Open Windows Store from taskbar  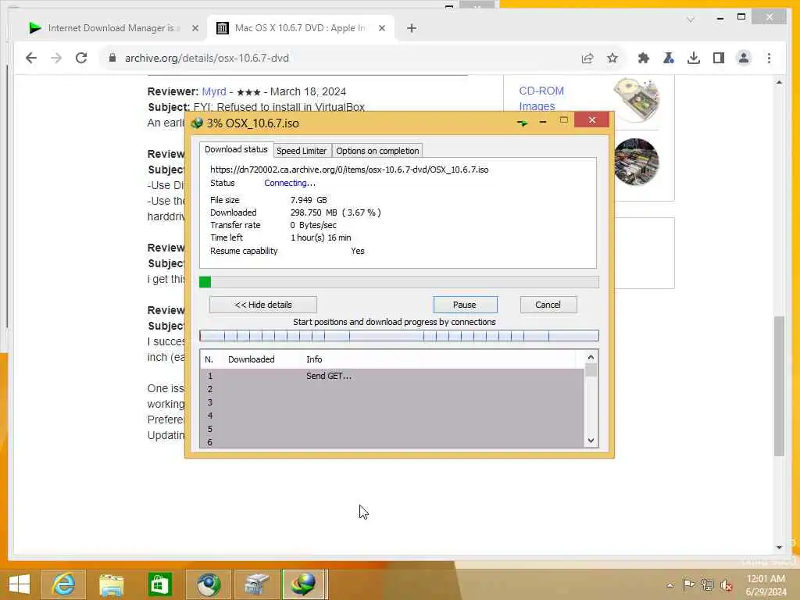click(x=159, y=584)
